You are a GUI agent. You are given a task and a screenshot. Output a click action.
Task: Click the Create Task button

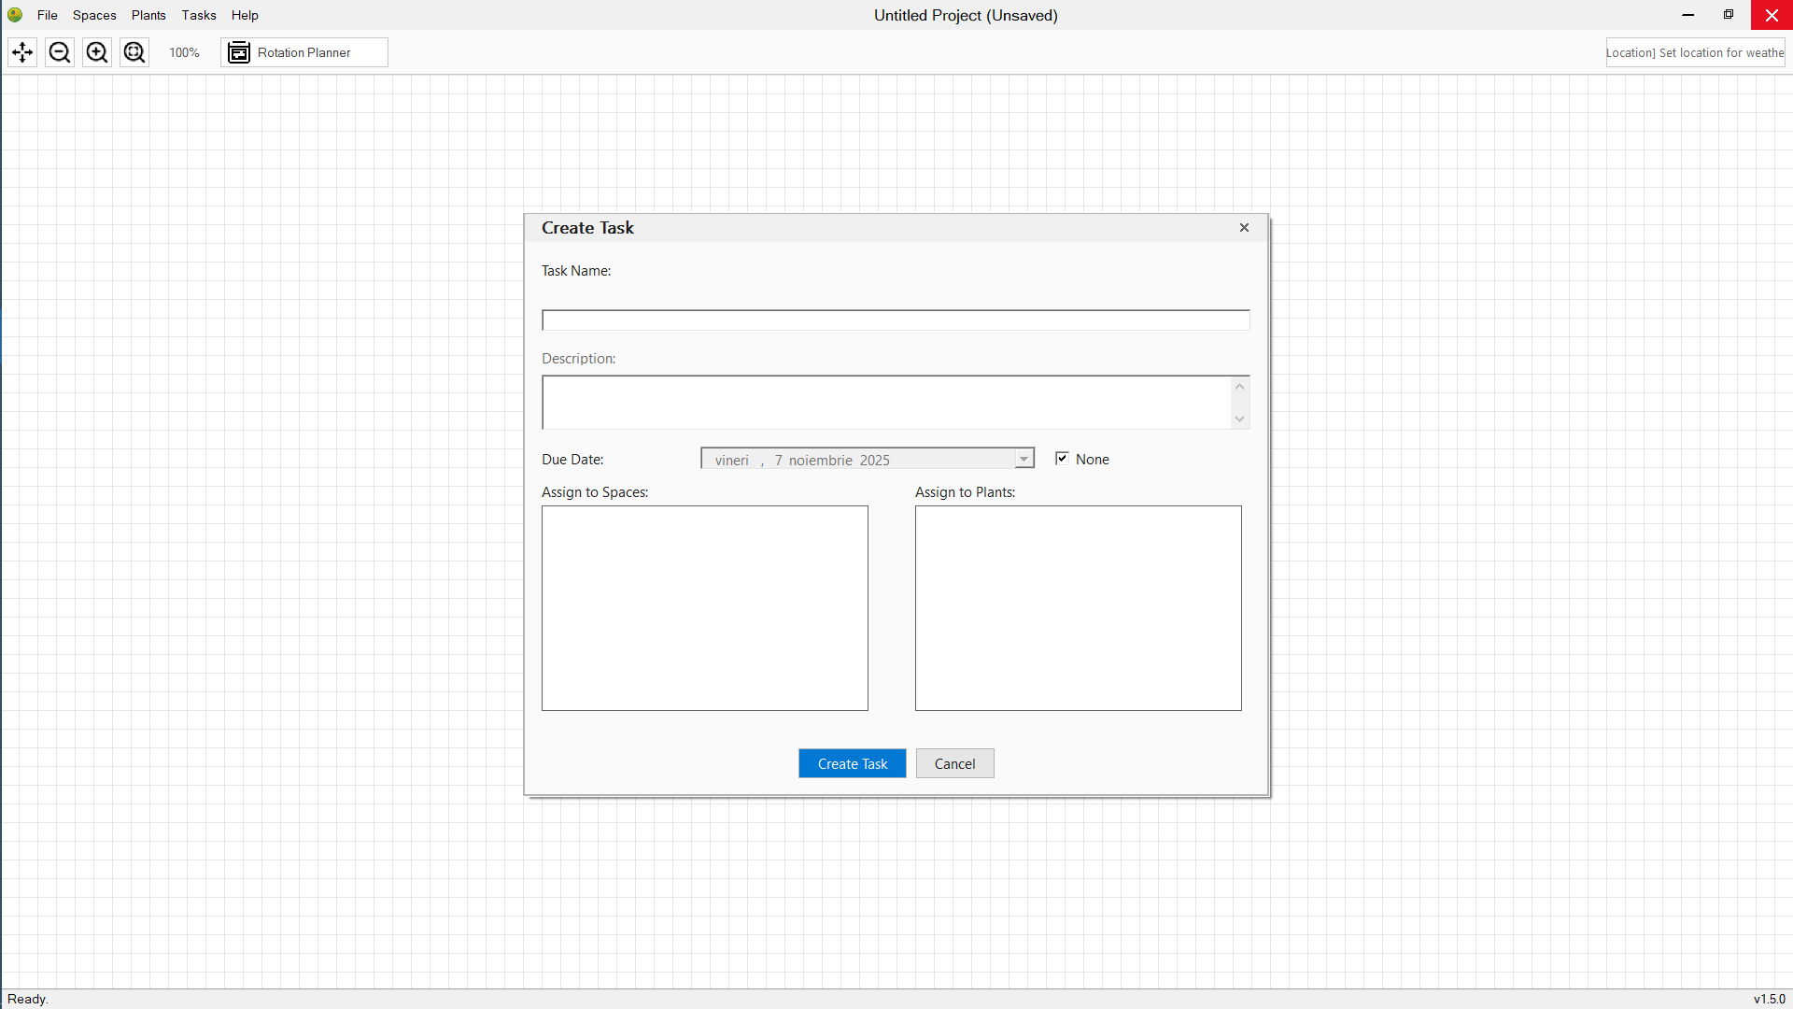[x=852, y=762]
